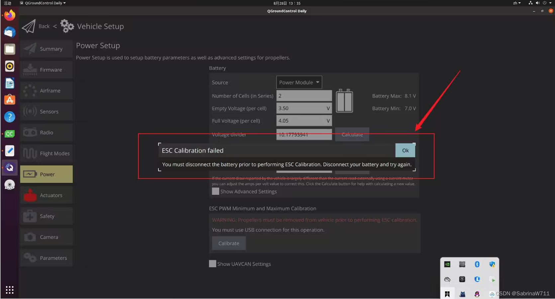Image resolution: width=555 pixels, height=299 pixels.
Task: Click the blue cat tray icon
Action: point(462,294)
